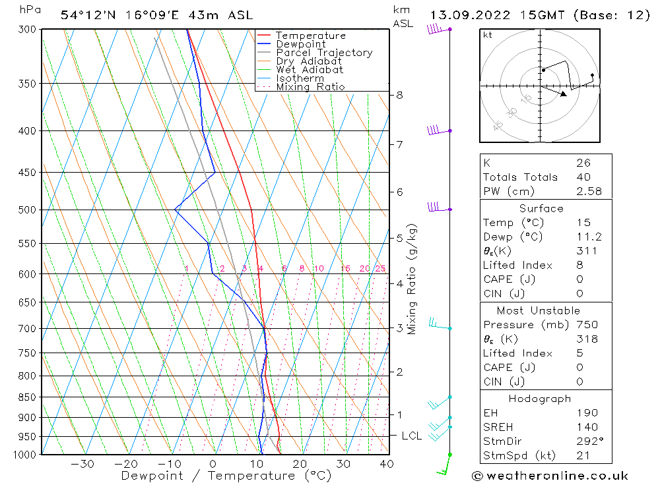The width and height of the screenshot is (660, 483).
Task: Click the 40 temperature axis label
Action: click(x=387, y=464)
